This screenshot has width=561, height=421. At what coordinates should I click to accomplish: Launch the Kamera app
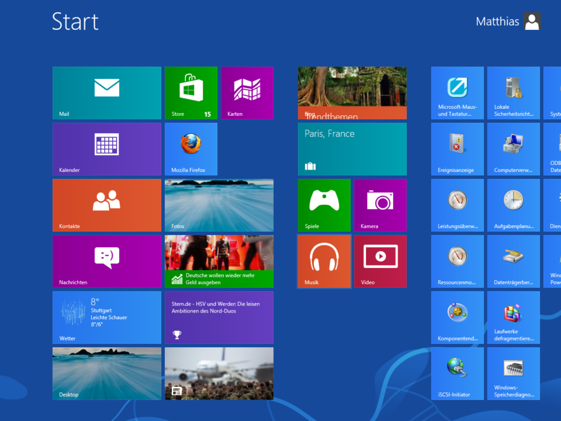click(380, 205)
